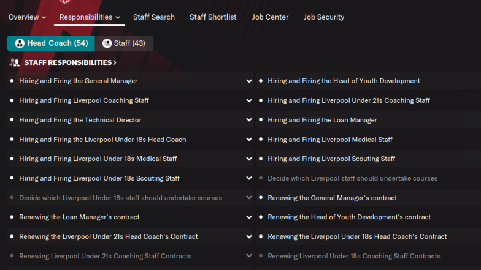Click the Staff Responsibilities people icon

[15, 62]
